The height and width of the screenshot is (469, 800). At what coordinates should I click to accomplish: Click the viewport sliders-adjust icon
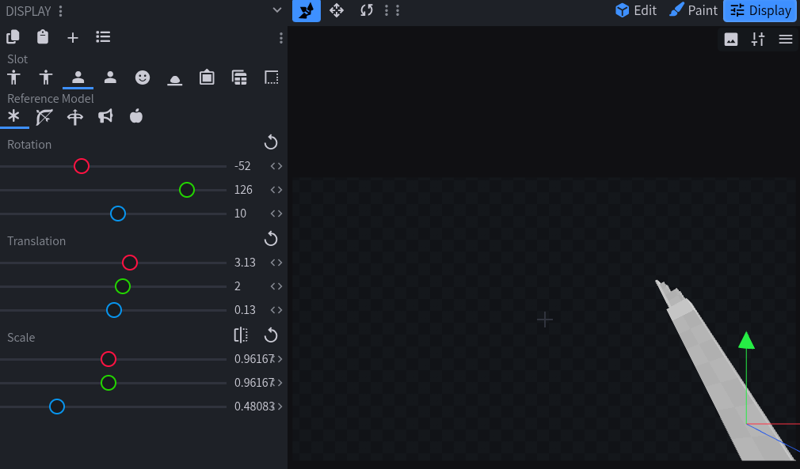coord(758,40)
